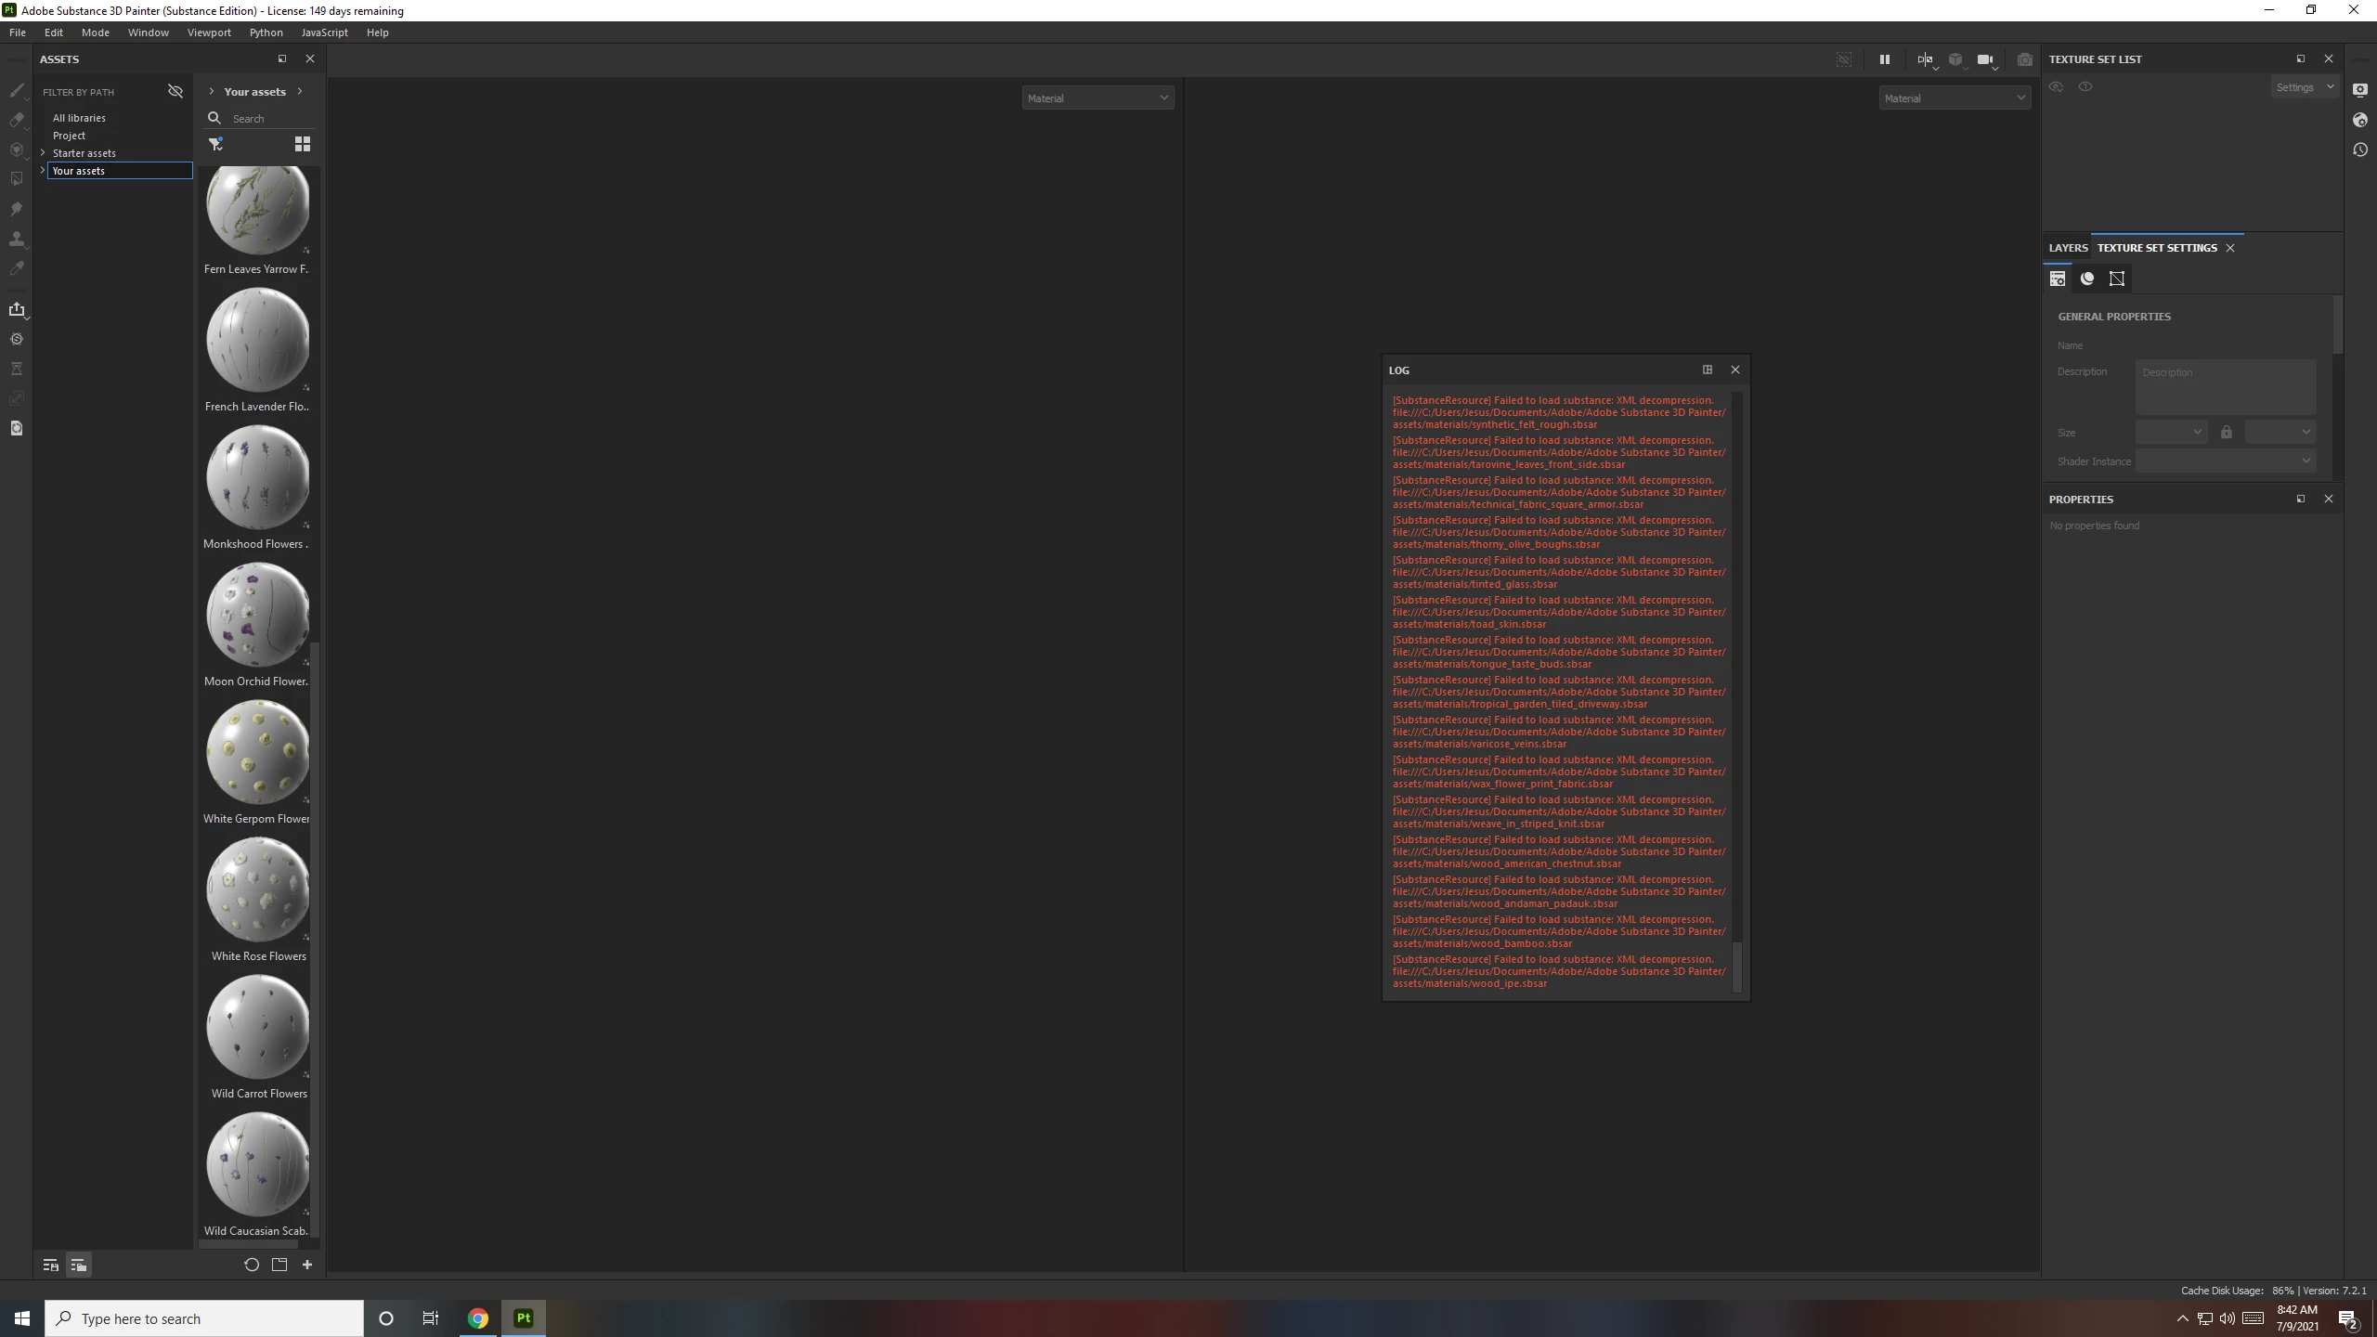Click the White Rose Flowers material thumbnail

click(257, 889)
